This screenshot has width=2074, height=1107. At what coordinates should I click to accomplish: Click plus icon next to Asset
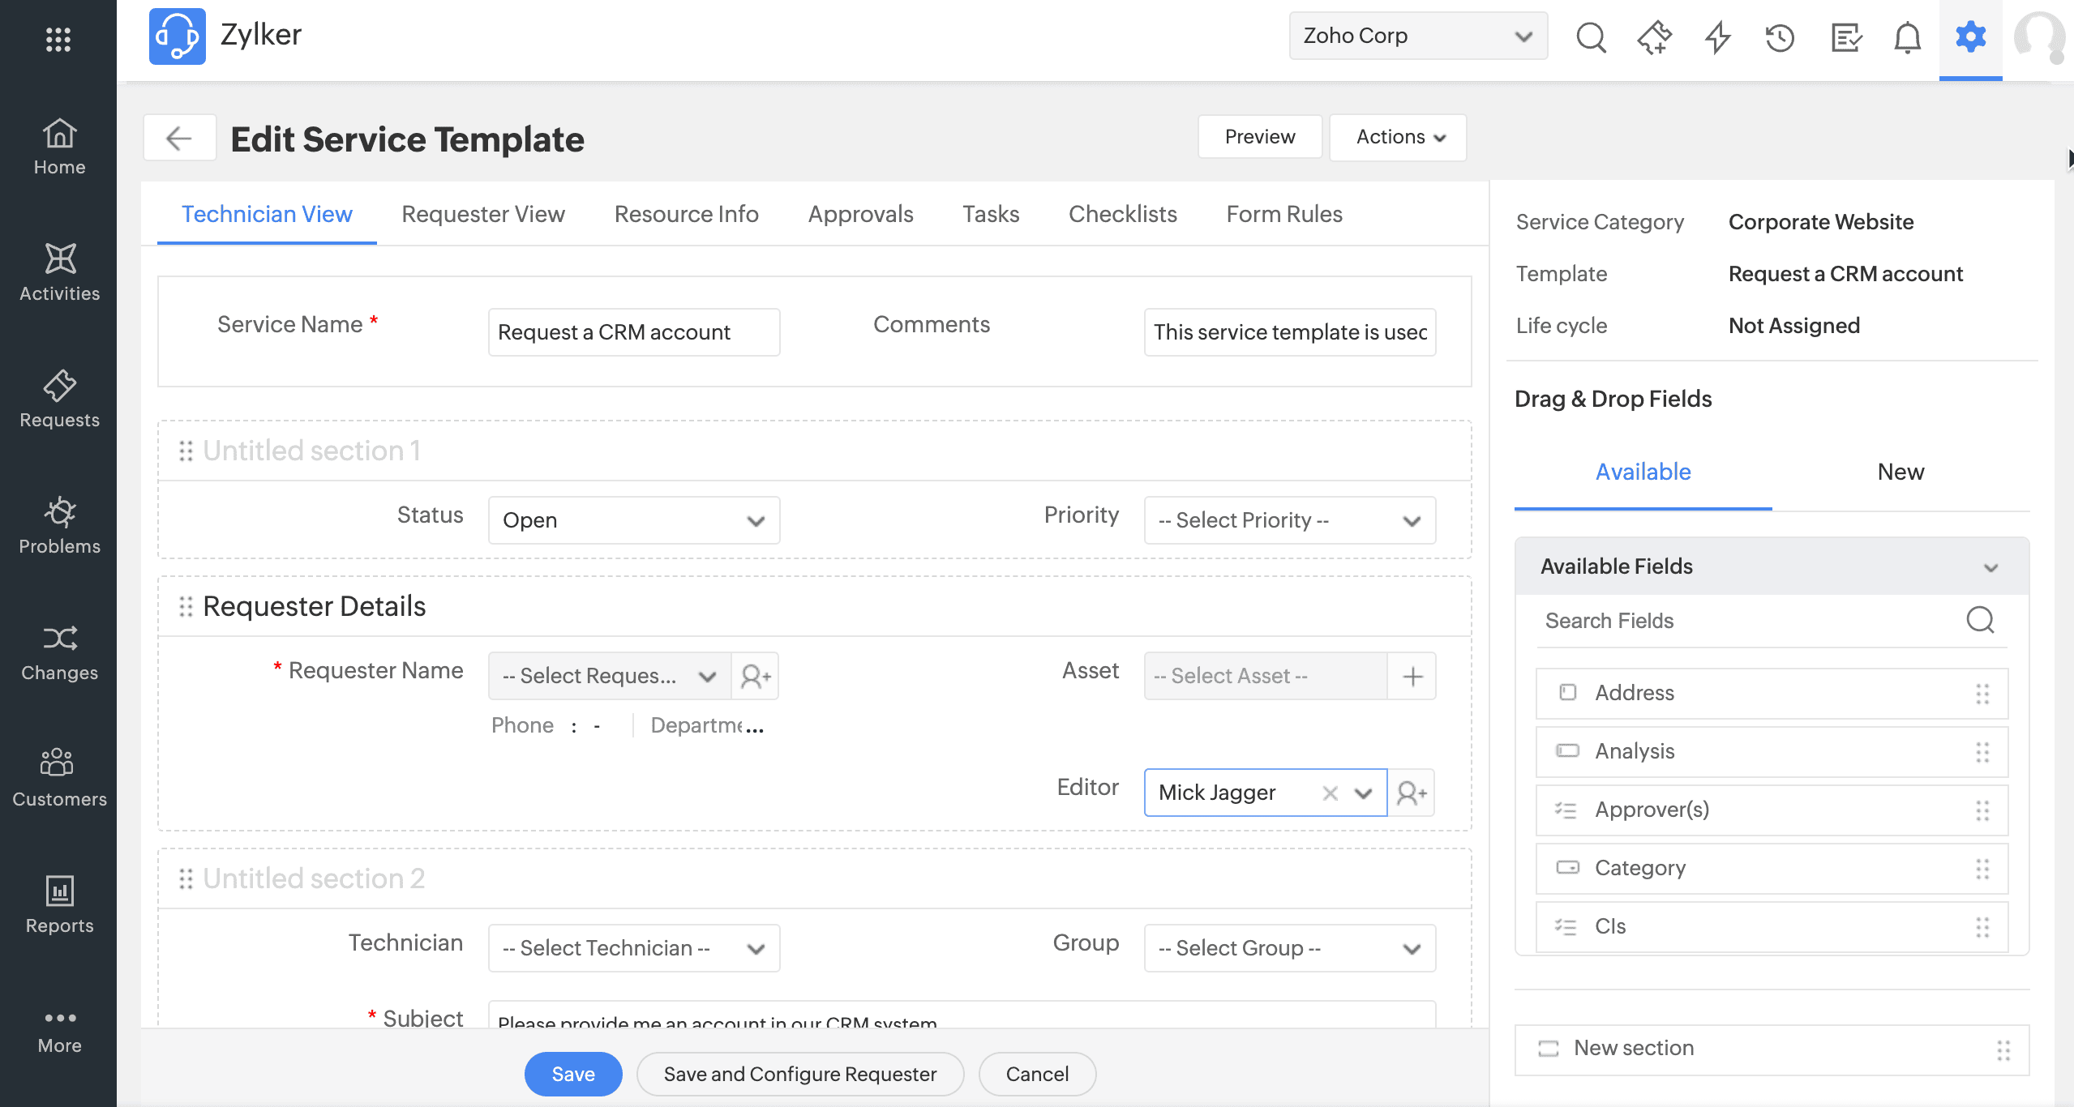(1412, 676)
